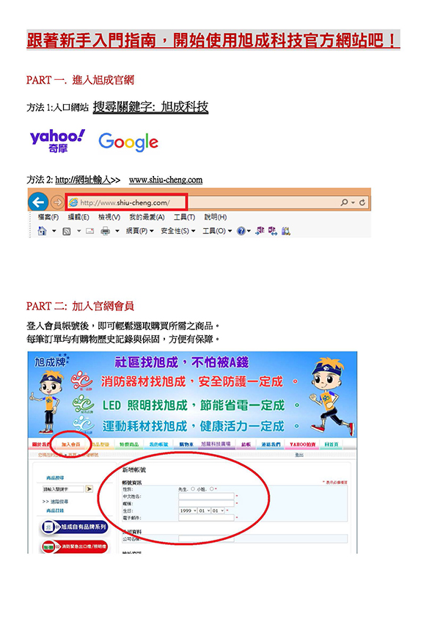This screenshot has width=440, height=622.
Task: Open the 檔案(F) menu
Action: tap(48, 217)
